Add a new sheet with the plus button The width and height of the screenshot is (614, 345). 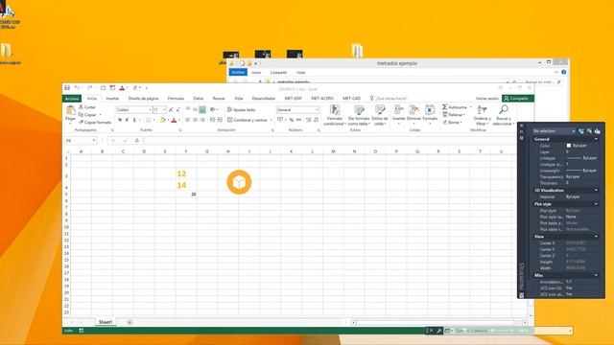130,322
